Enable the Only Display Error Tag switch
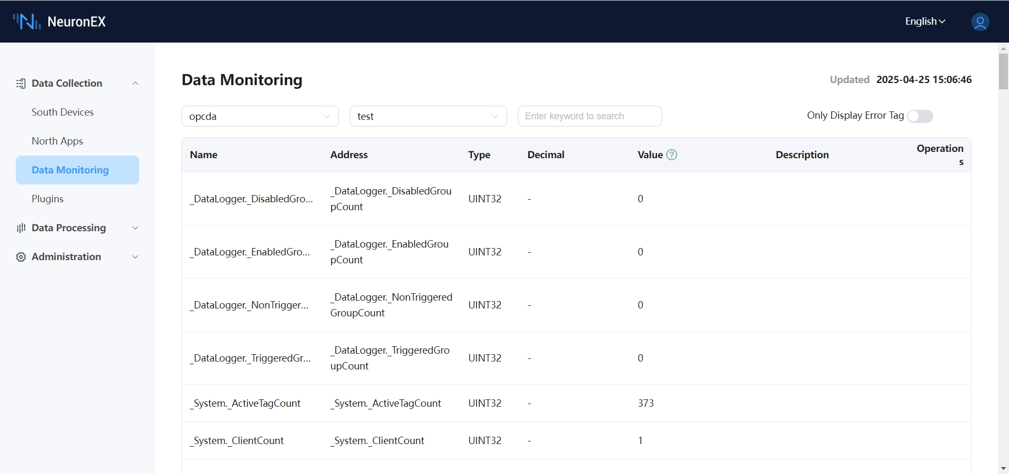The width and height of the screenshot is (1009, 474). [x=920, y=116]
